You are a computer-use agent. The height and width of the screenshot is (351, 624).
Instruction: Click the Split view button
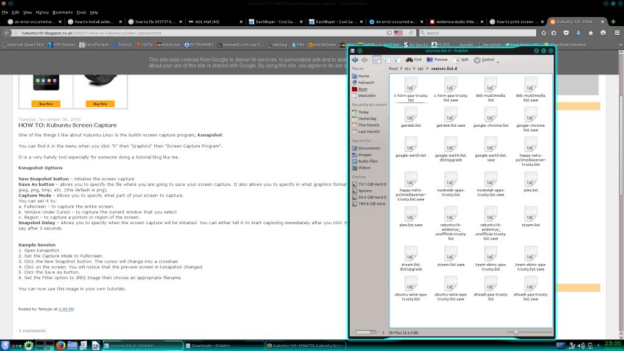coord(461,60)
